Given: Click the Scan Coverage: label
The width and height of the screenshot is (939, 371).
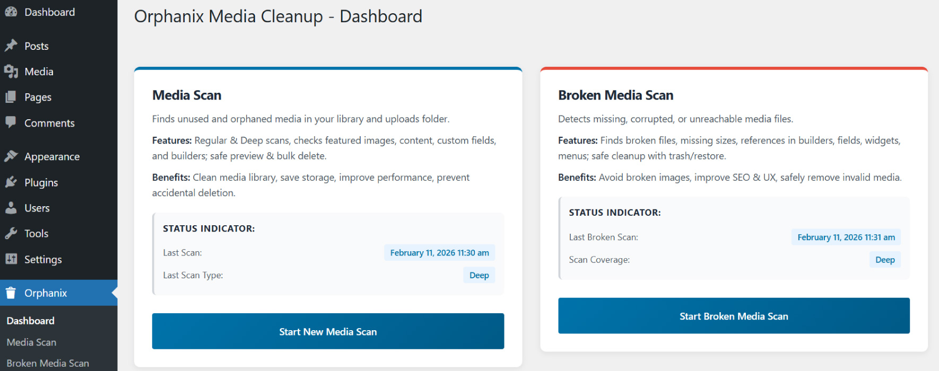Looking at the screenshot, I should pos(599,260).
